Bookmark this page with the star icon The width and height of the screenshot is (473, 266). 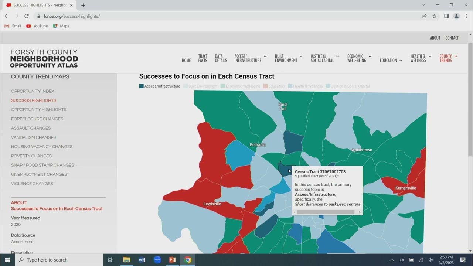click(434, 16)
